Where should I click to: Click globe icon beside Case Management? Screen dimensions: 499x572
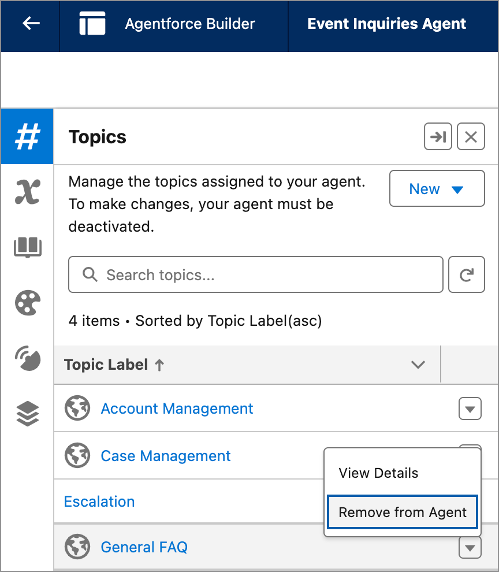pos(77,455)
